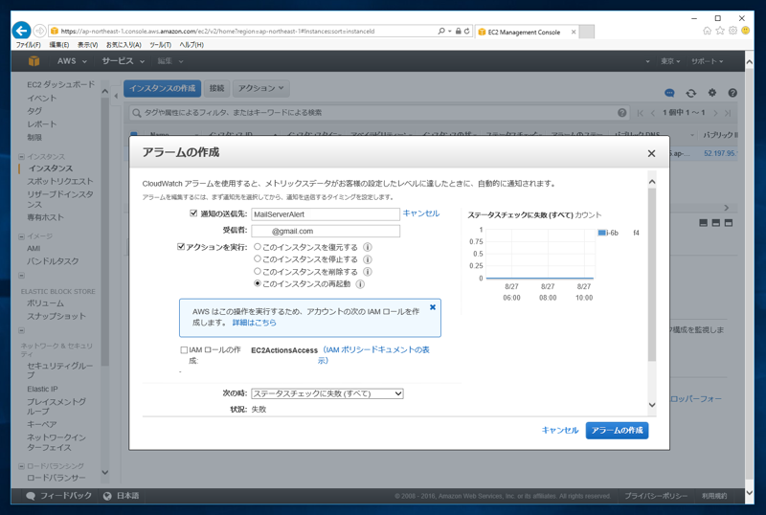Select このインスタンスを復元する radio button
Image resolution: width=766 pixels, height=515 pixels.
258,247
